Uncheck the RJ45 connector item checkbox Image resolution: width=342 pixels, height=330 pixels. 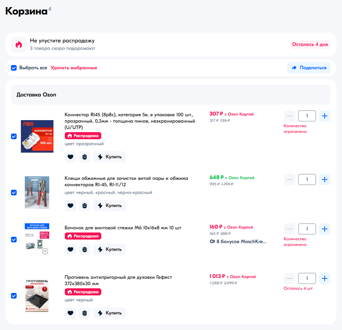(14, 136)
